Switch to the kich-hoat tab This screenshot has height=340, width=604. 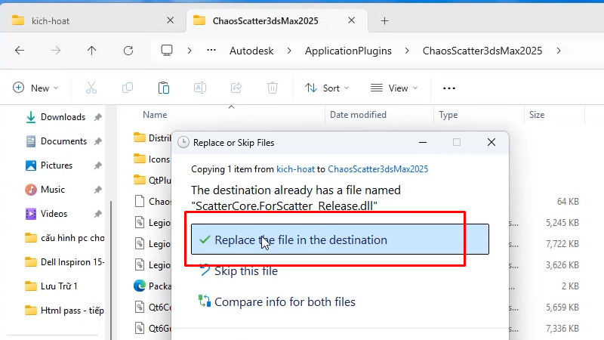pyautogui.click(x=92, y=21)
